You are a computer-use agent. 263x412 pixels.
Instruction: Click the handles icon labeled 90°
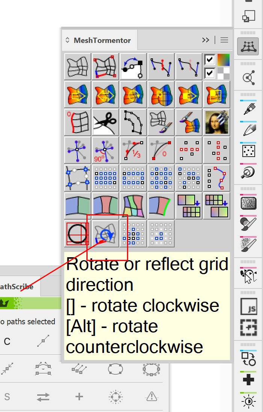tap(106, 150)
